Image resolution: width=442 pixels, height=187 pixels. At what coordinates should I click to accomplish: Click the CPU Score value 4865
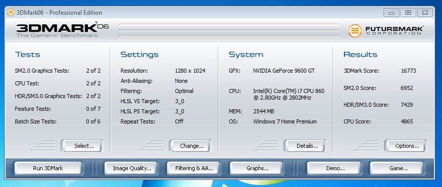click(x=406, y=121)
